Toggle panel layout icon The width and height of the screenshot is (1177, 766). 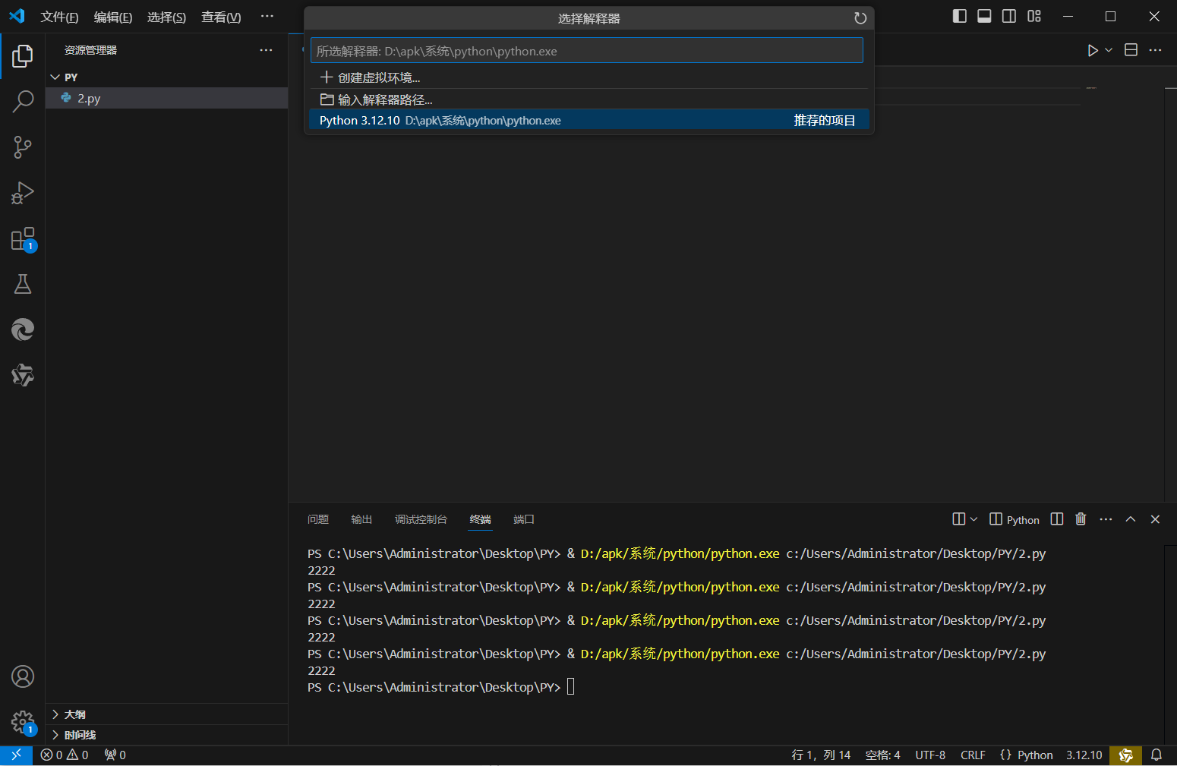click(x=984, y=16)
